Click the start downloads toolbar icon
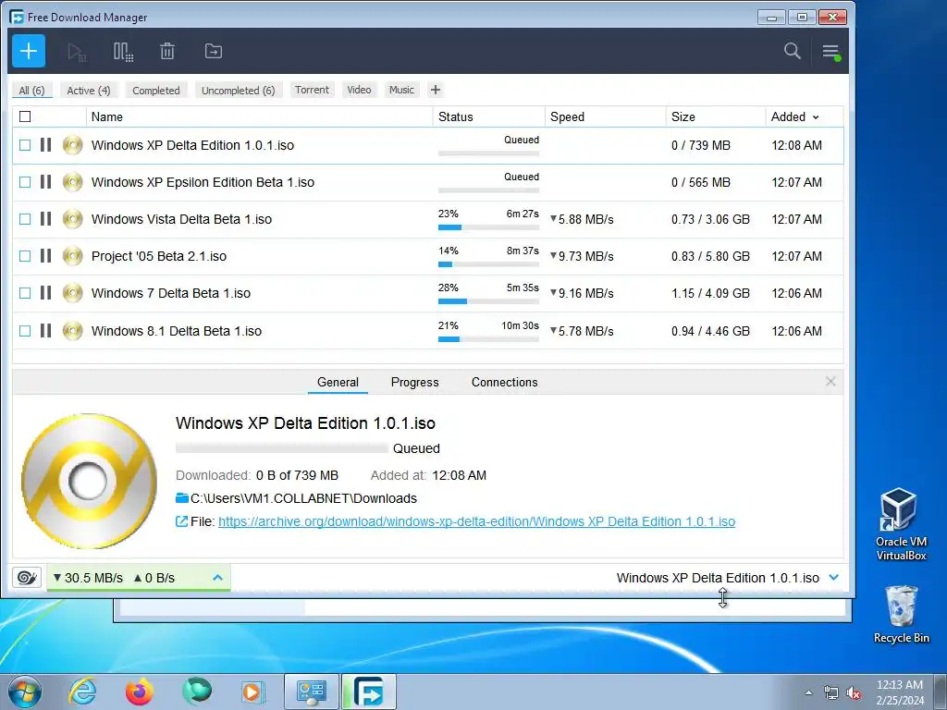The height and width of the screenshot is (710, 947). [77, 52]
